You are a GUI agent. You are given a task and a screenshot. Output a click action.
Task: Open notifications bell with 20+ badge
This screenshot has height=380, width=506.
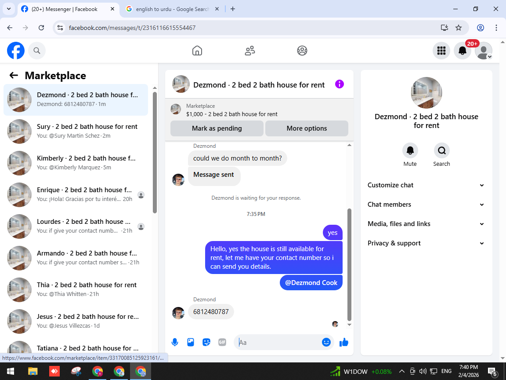click(x=463, y=51)
